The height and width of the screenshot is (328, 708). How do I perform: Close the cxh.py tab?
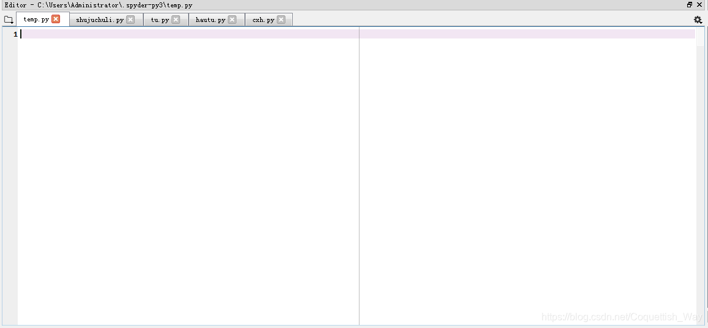click(281, 20)
